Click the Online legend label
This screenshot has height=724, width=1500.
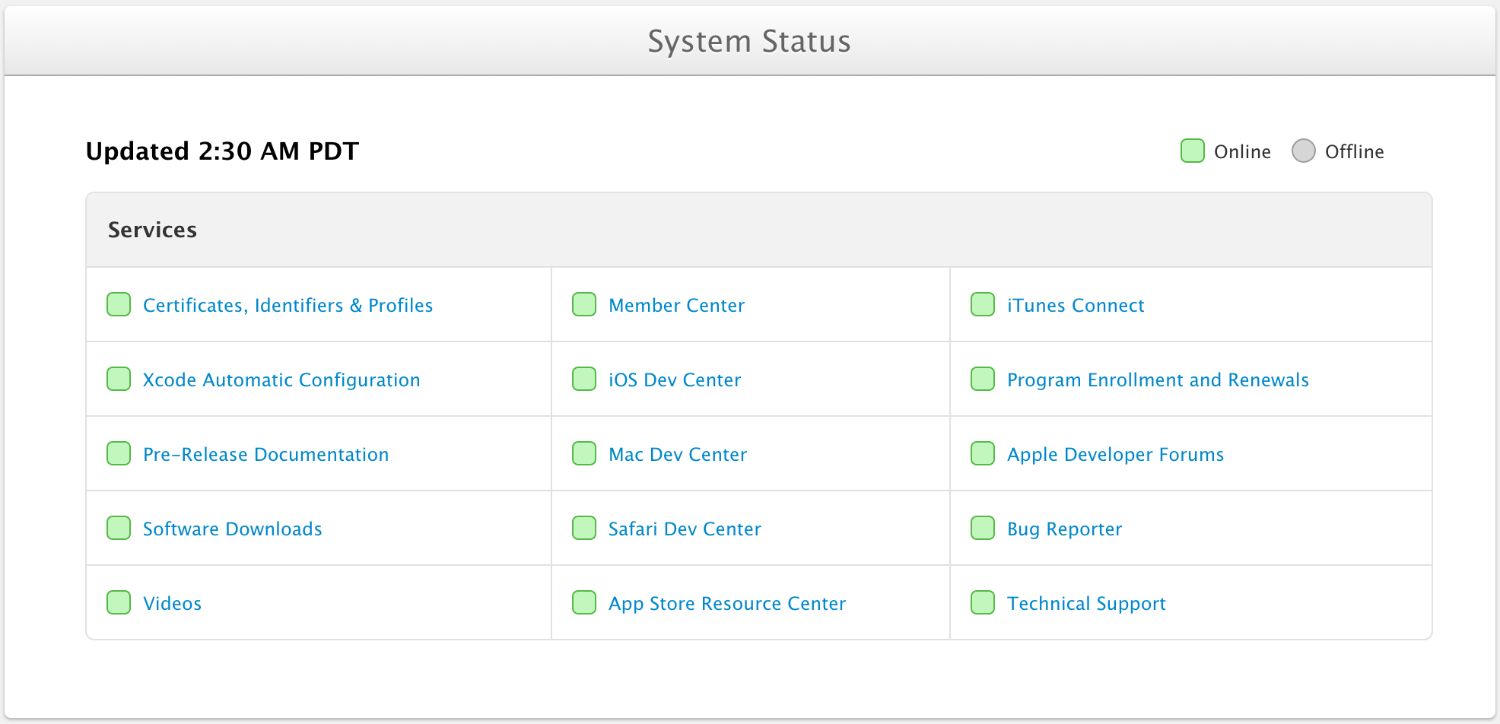tap(1242, 152)
